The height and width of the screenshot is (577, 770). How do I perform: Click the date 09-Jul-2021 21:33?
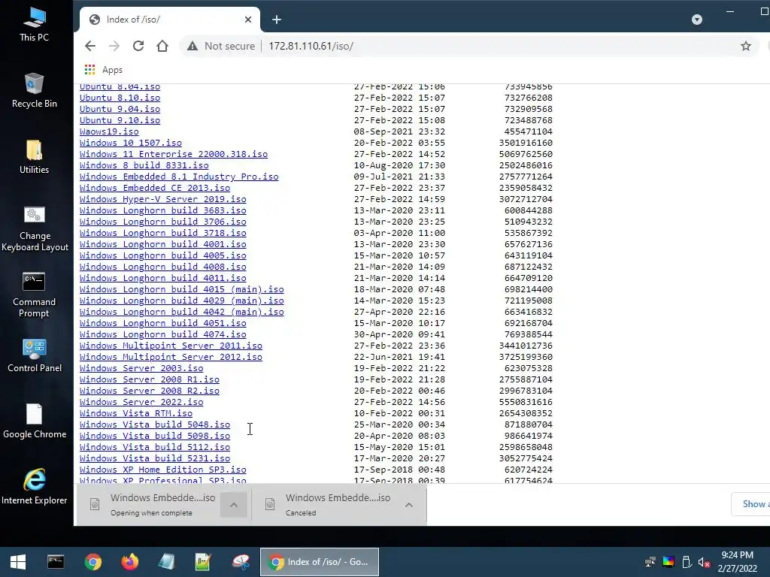tap(399, 177)
